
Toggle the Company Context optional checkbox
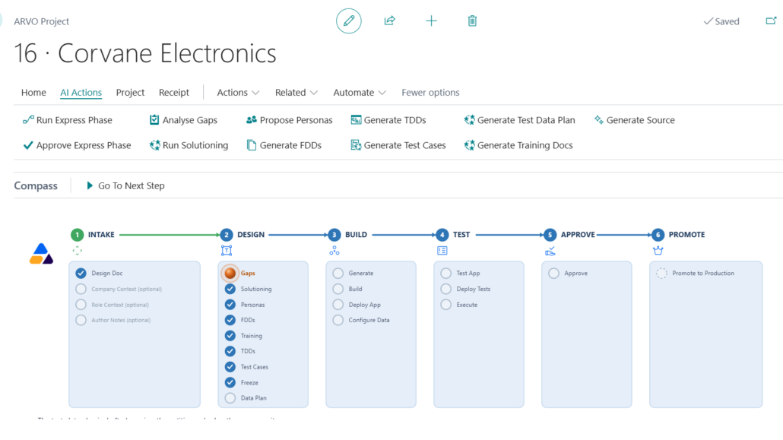point(81,289)
